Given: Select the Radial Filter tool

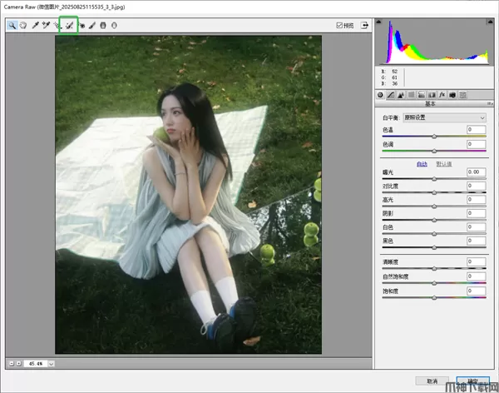Looking at the screenshot, I should [114, 26].
